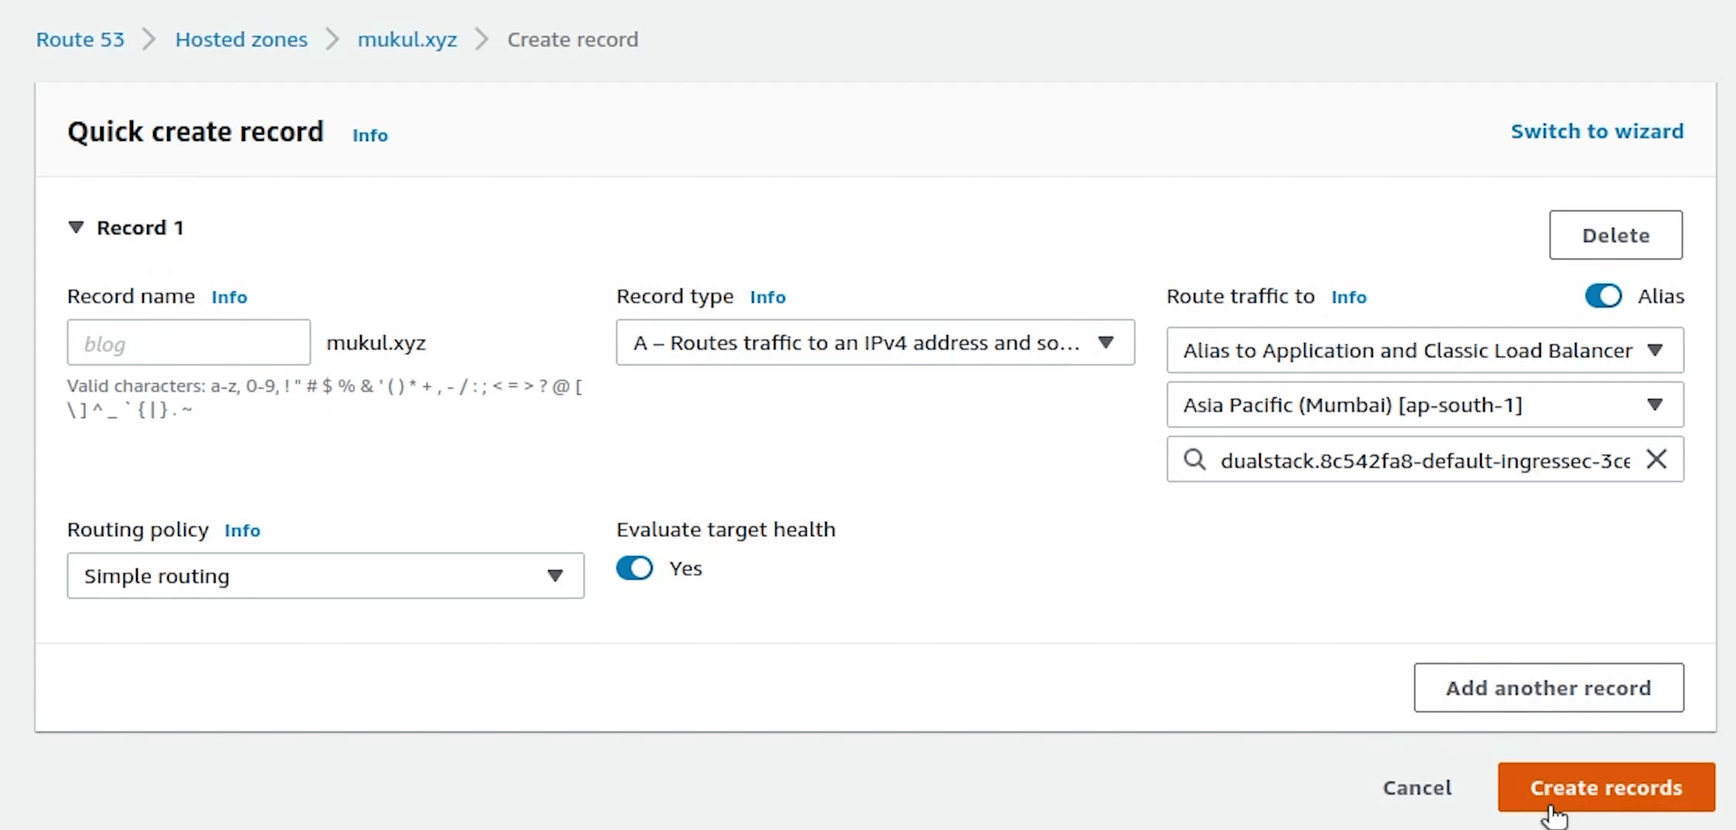Switch to wizard view
The image size is (1736, 830).
click(x=1597, y=131)
